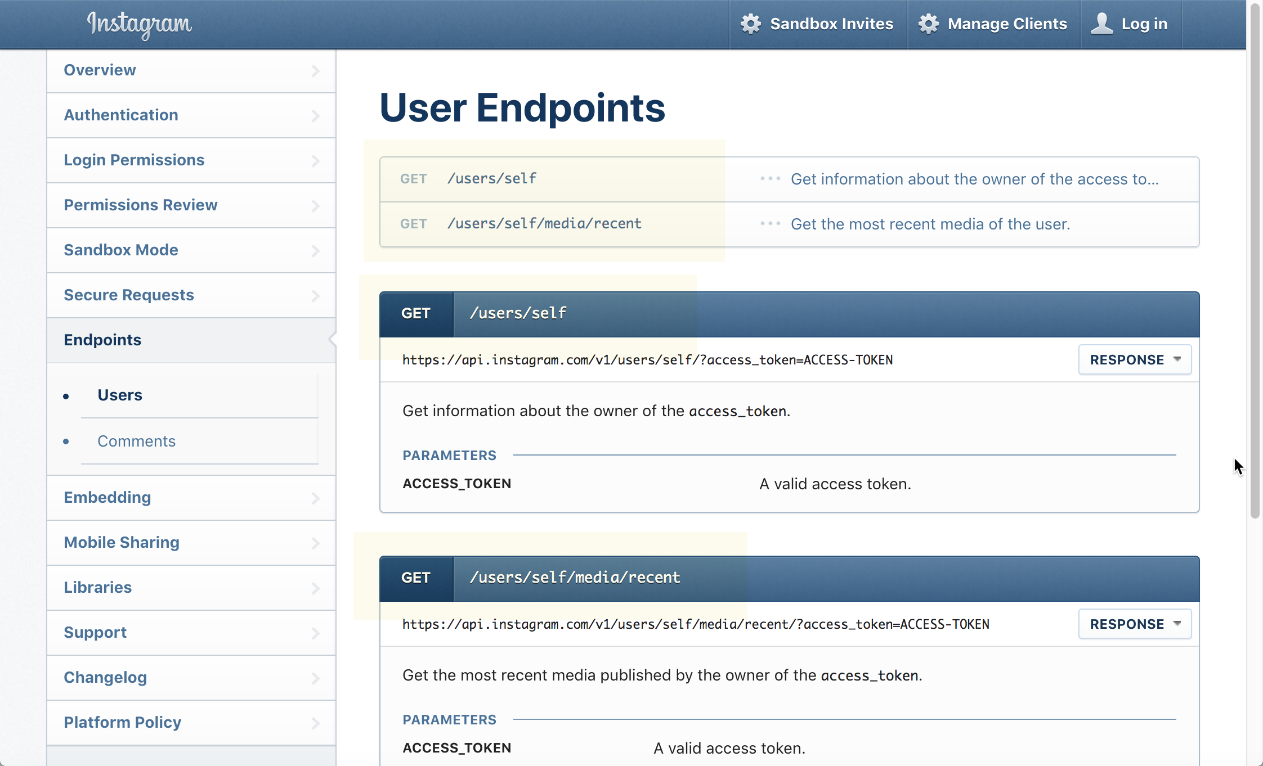Click chevron arrow on Libraries row
The image size is (1263, 766).
(x=315, y=588)
